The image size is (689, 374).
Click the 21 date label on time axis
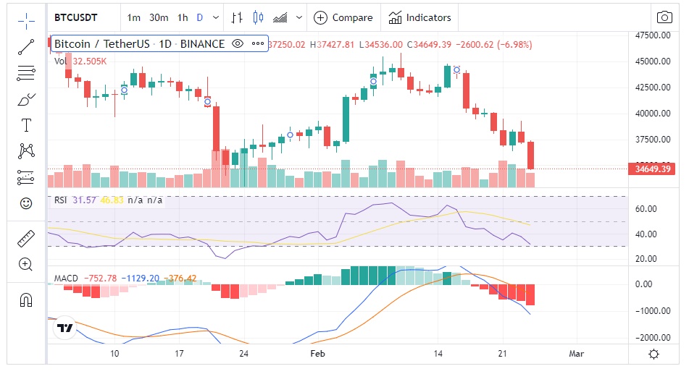pos(502,353)
